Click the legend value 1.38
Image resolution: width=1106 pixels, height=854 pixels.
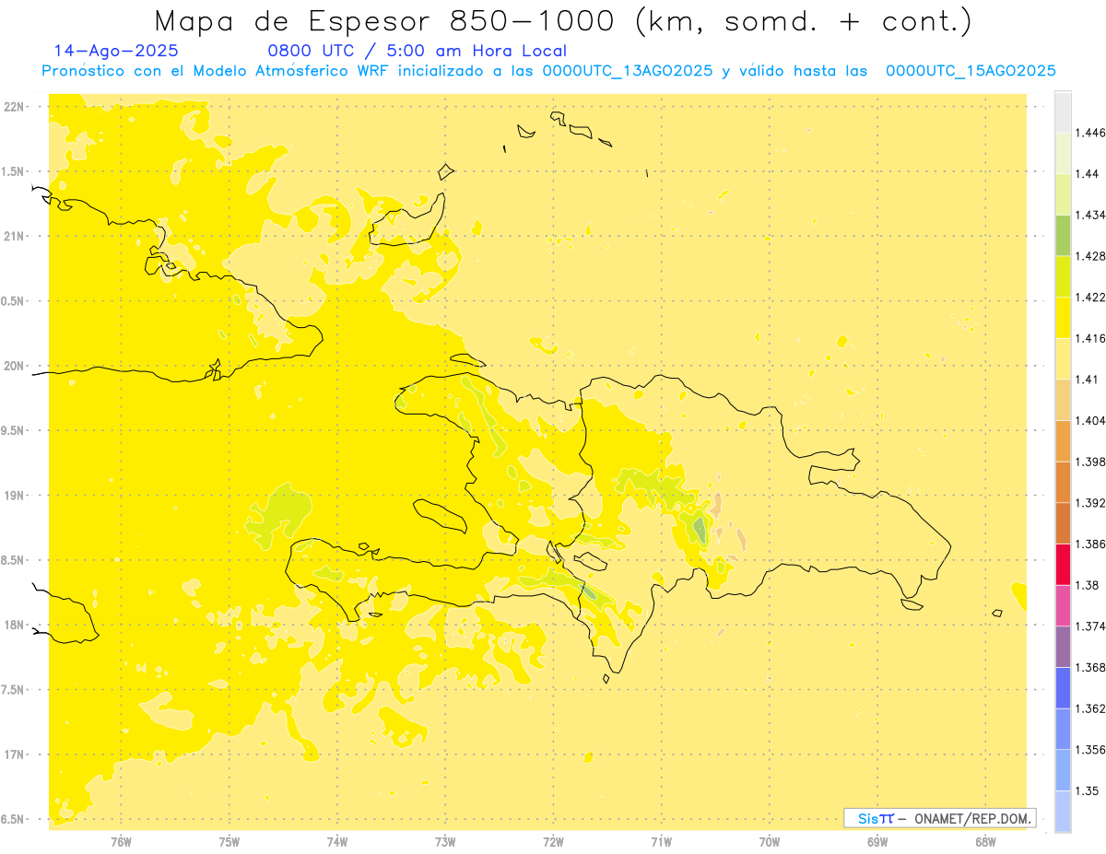(1088, 585)
